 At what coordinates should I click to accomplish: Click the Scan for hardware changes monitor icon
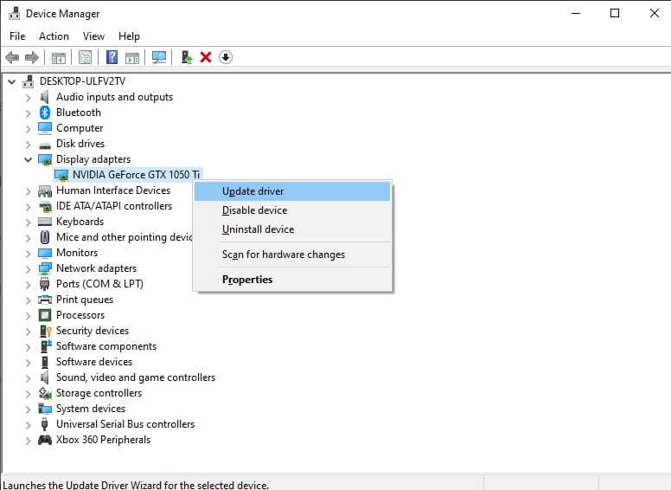159,57
